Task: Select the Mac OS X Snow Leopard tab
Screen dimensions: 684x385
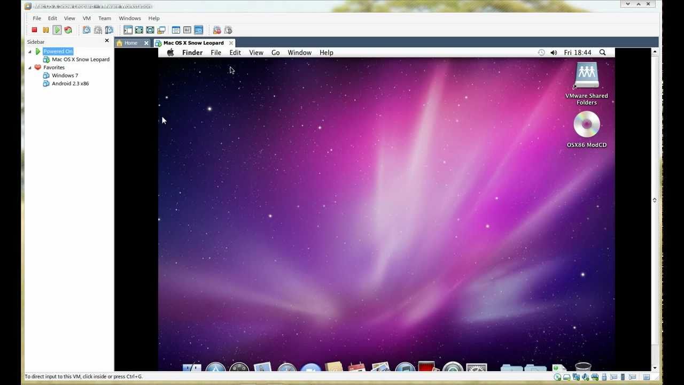Action: click(193, 43)
